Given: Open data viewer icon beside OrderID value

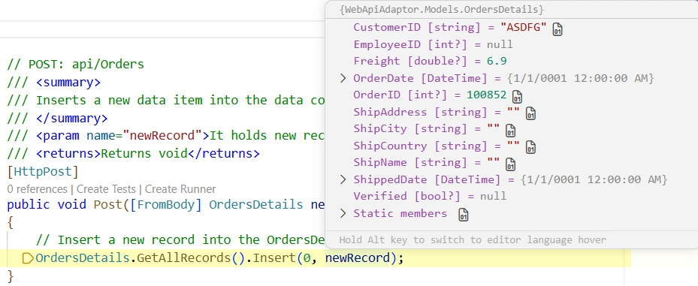Looking at the screenshot, I should pyautogui.click(x=517, y=97).
